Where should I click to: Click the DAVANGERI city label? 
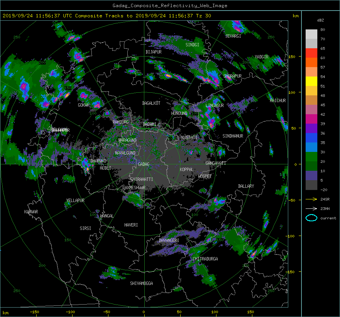click(x=169, y=240)
